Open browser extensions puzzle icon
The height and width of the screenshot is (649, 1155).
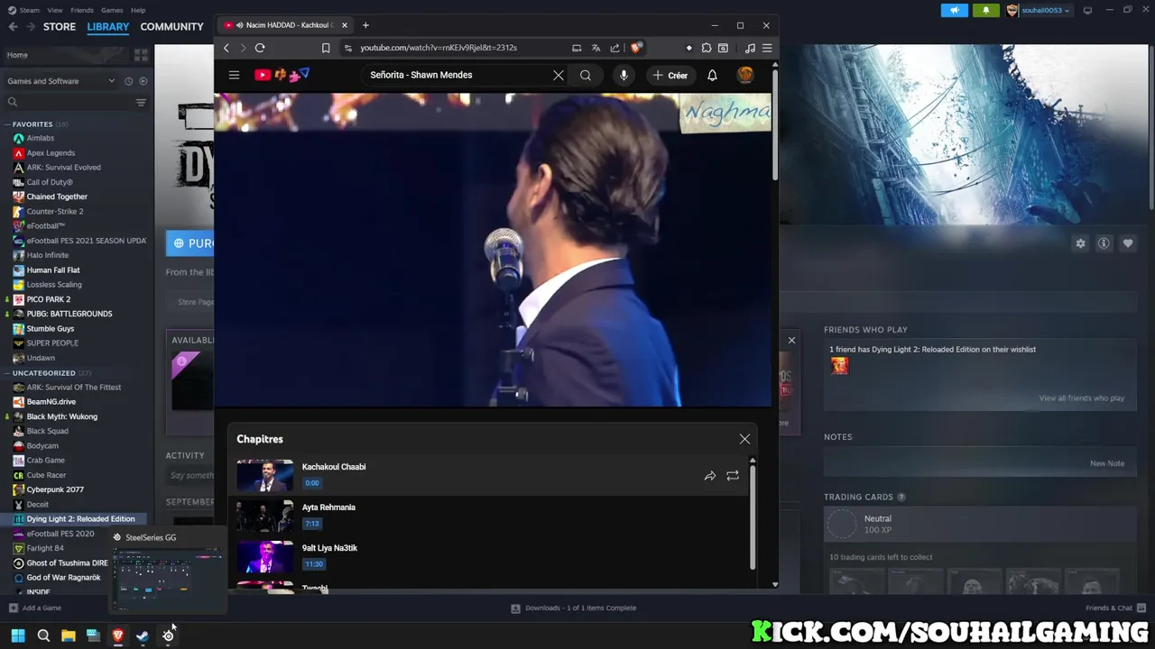click(x=707, y=48)
